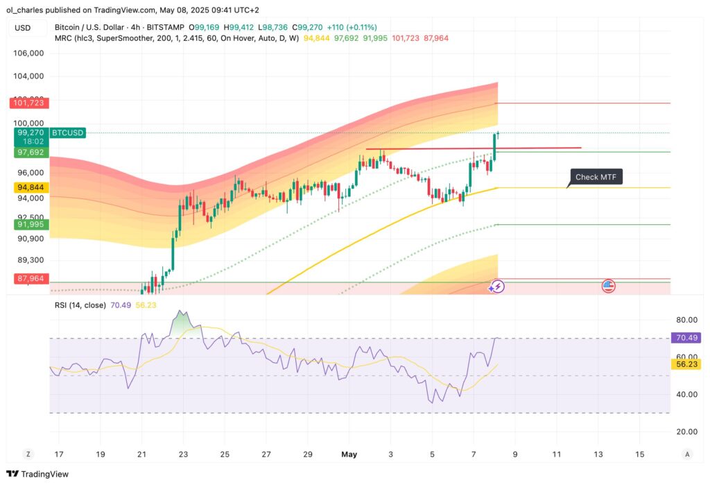Select the BTCUSD tag on the price scale
This screenshot has height=485, width=710.
tap(69, 132)
